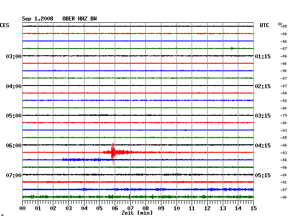
Task: Select the "UTC" header label
Action: (264, 25)
